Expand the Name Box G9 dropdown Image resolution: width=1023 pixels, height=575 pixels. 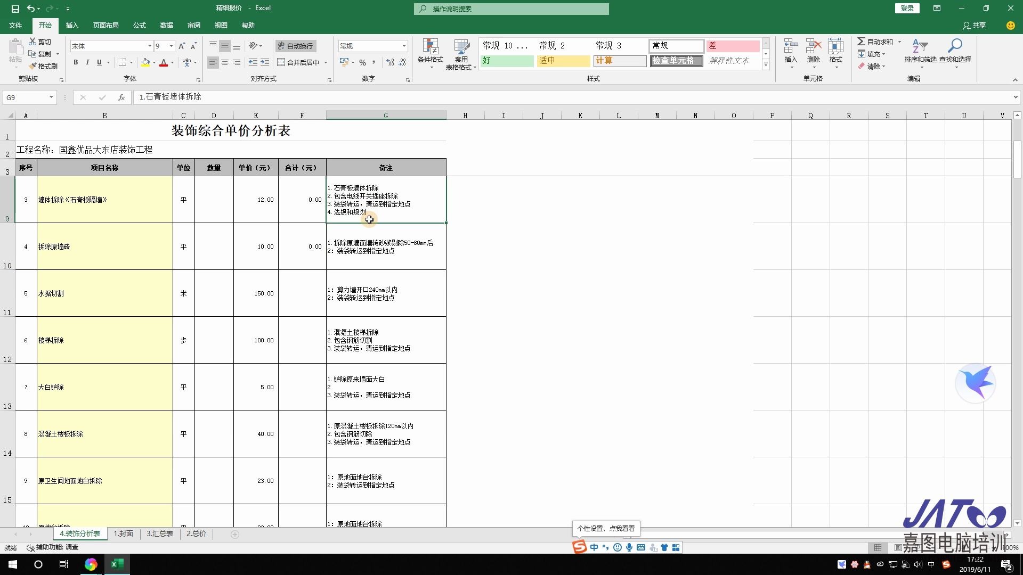[x=51, y=97]
